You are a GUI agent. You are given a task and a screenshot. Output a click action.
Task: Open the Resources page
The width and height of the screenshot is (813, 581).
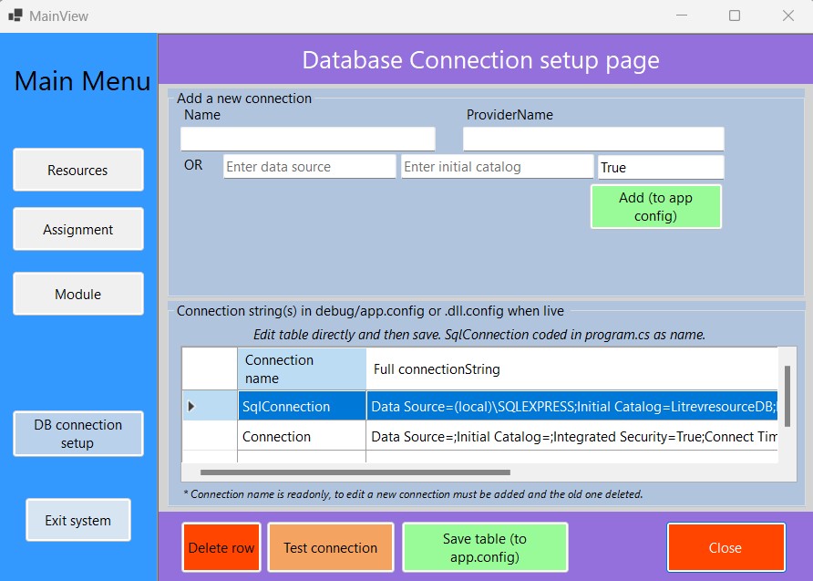[77, 169]
